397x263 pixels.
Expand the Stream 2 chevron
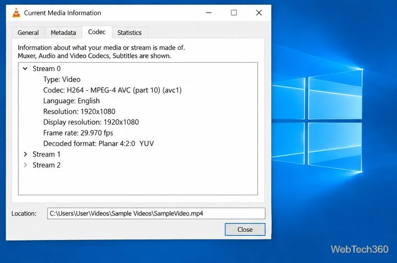pyautogui.click(x=25, y=165)
